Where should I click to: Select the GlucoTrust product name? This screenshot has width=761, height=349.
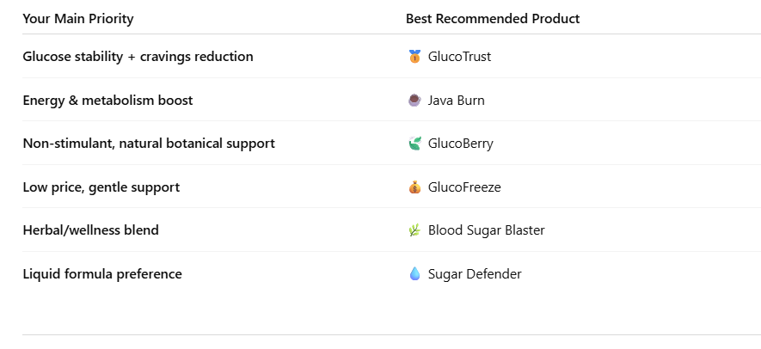click(x=459, y=57)
